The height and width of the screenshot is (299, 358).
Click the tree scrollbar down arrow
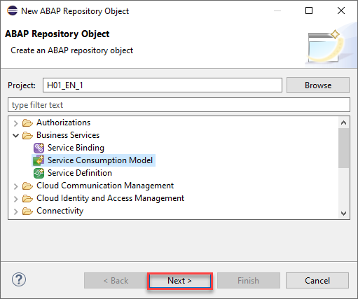tap(343, 214)
